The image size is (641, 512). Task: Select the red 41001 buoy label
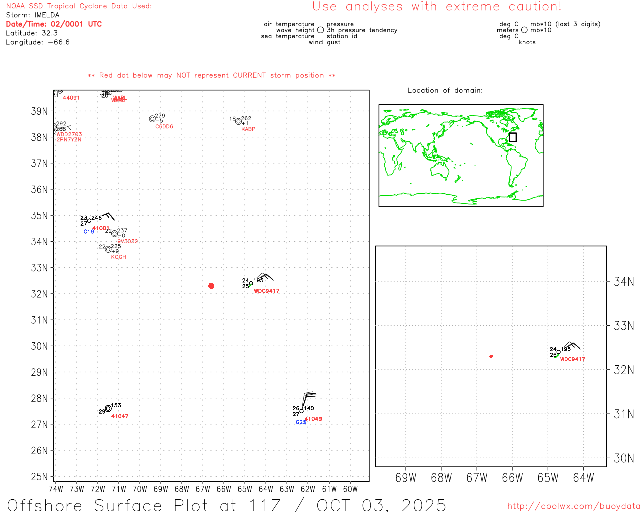tap(101, 228)
